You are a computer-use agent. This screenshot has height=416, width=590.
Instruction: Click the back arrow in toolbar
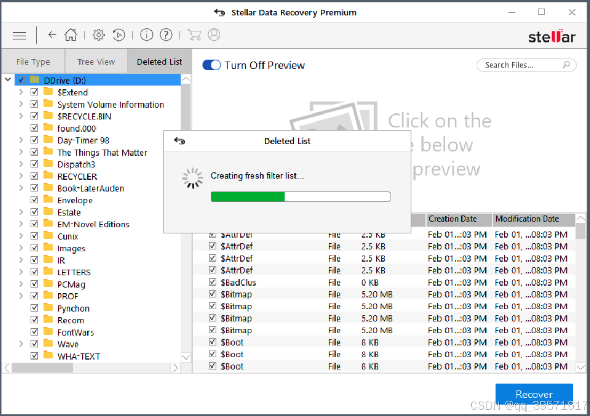52,35
